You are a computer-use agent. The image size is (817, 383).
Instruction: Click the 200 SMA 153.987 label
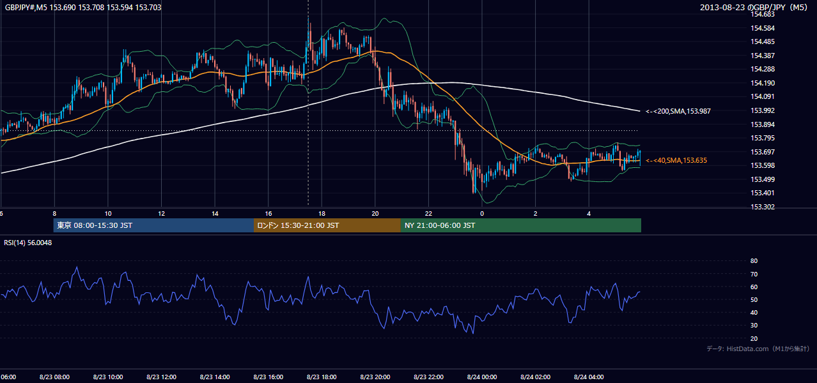(x=678, y=111)
